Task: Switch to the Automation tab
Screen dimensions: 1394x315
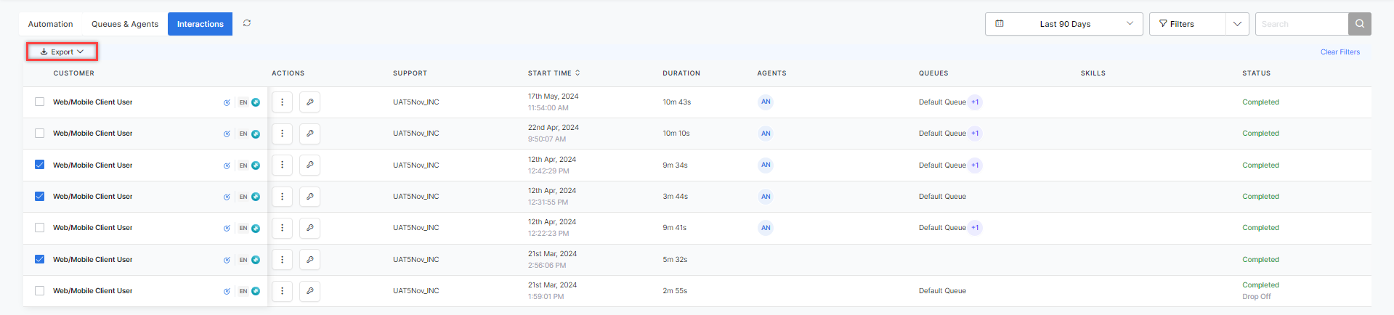Action: [x=50, y=24]
